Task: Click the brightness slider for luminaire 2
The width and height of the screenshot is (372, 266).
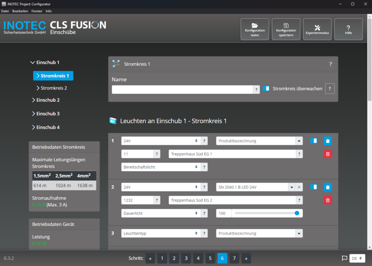Action: 266,213
